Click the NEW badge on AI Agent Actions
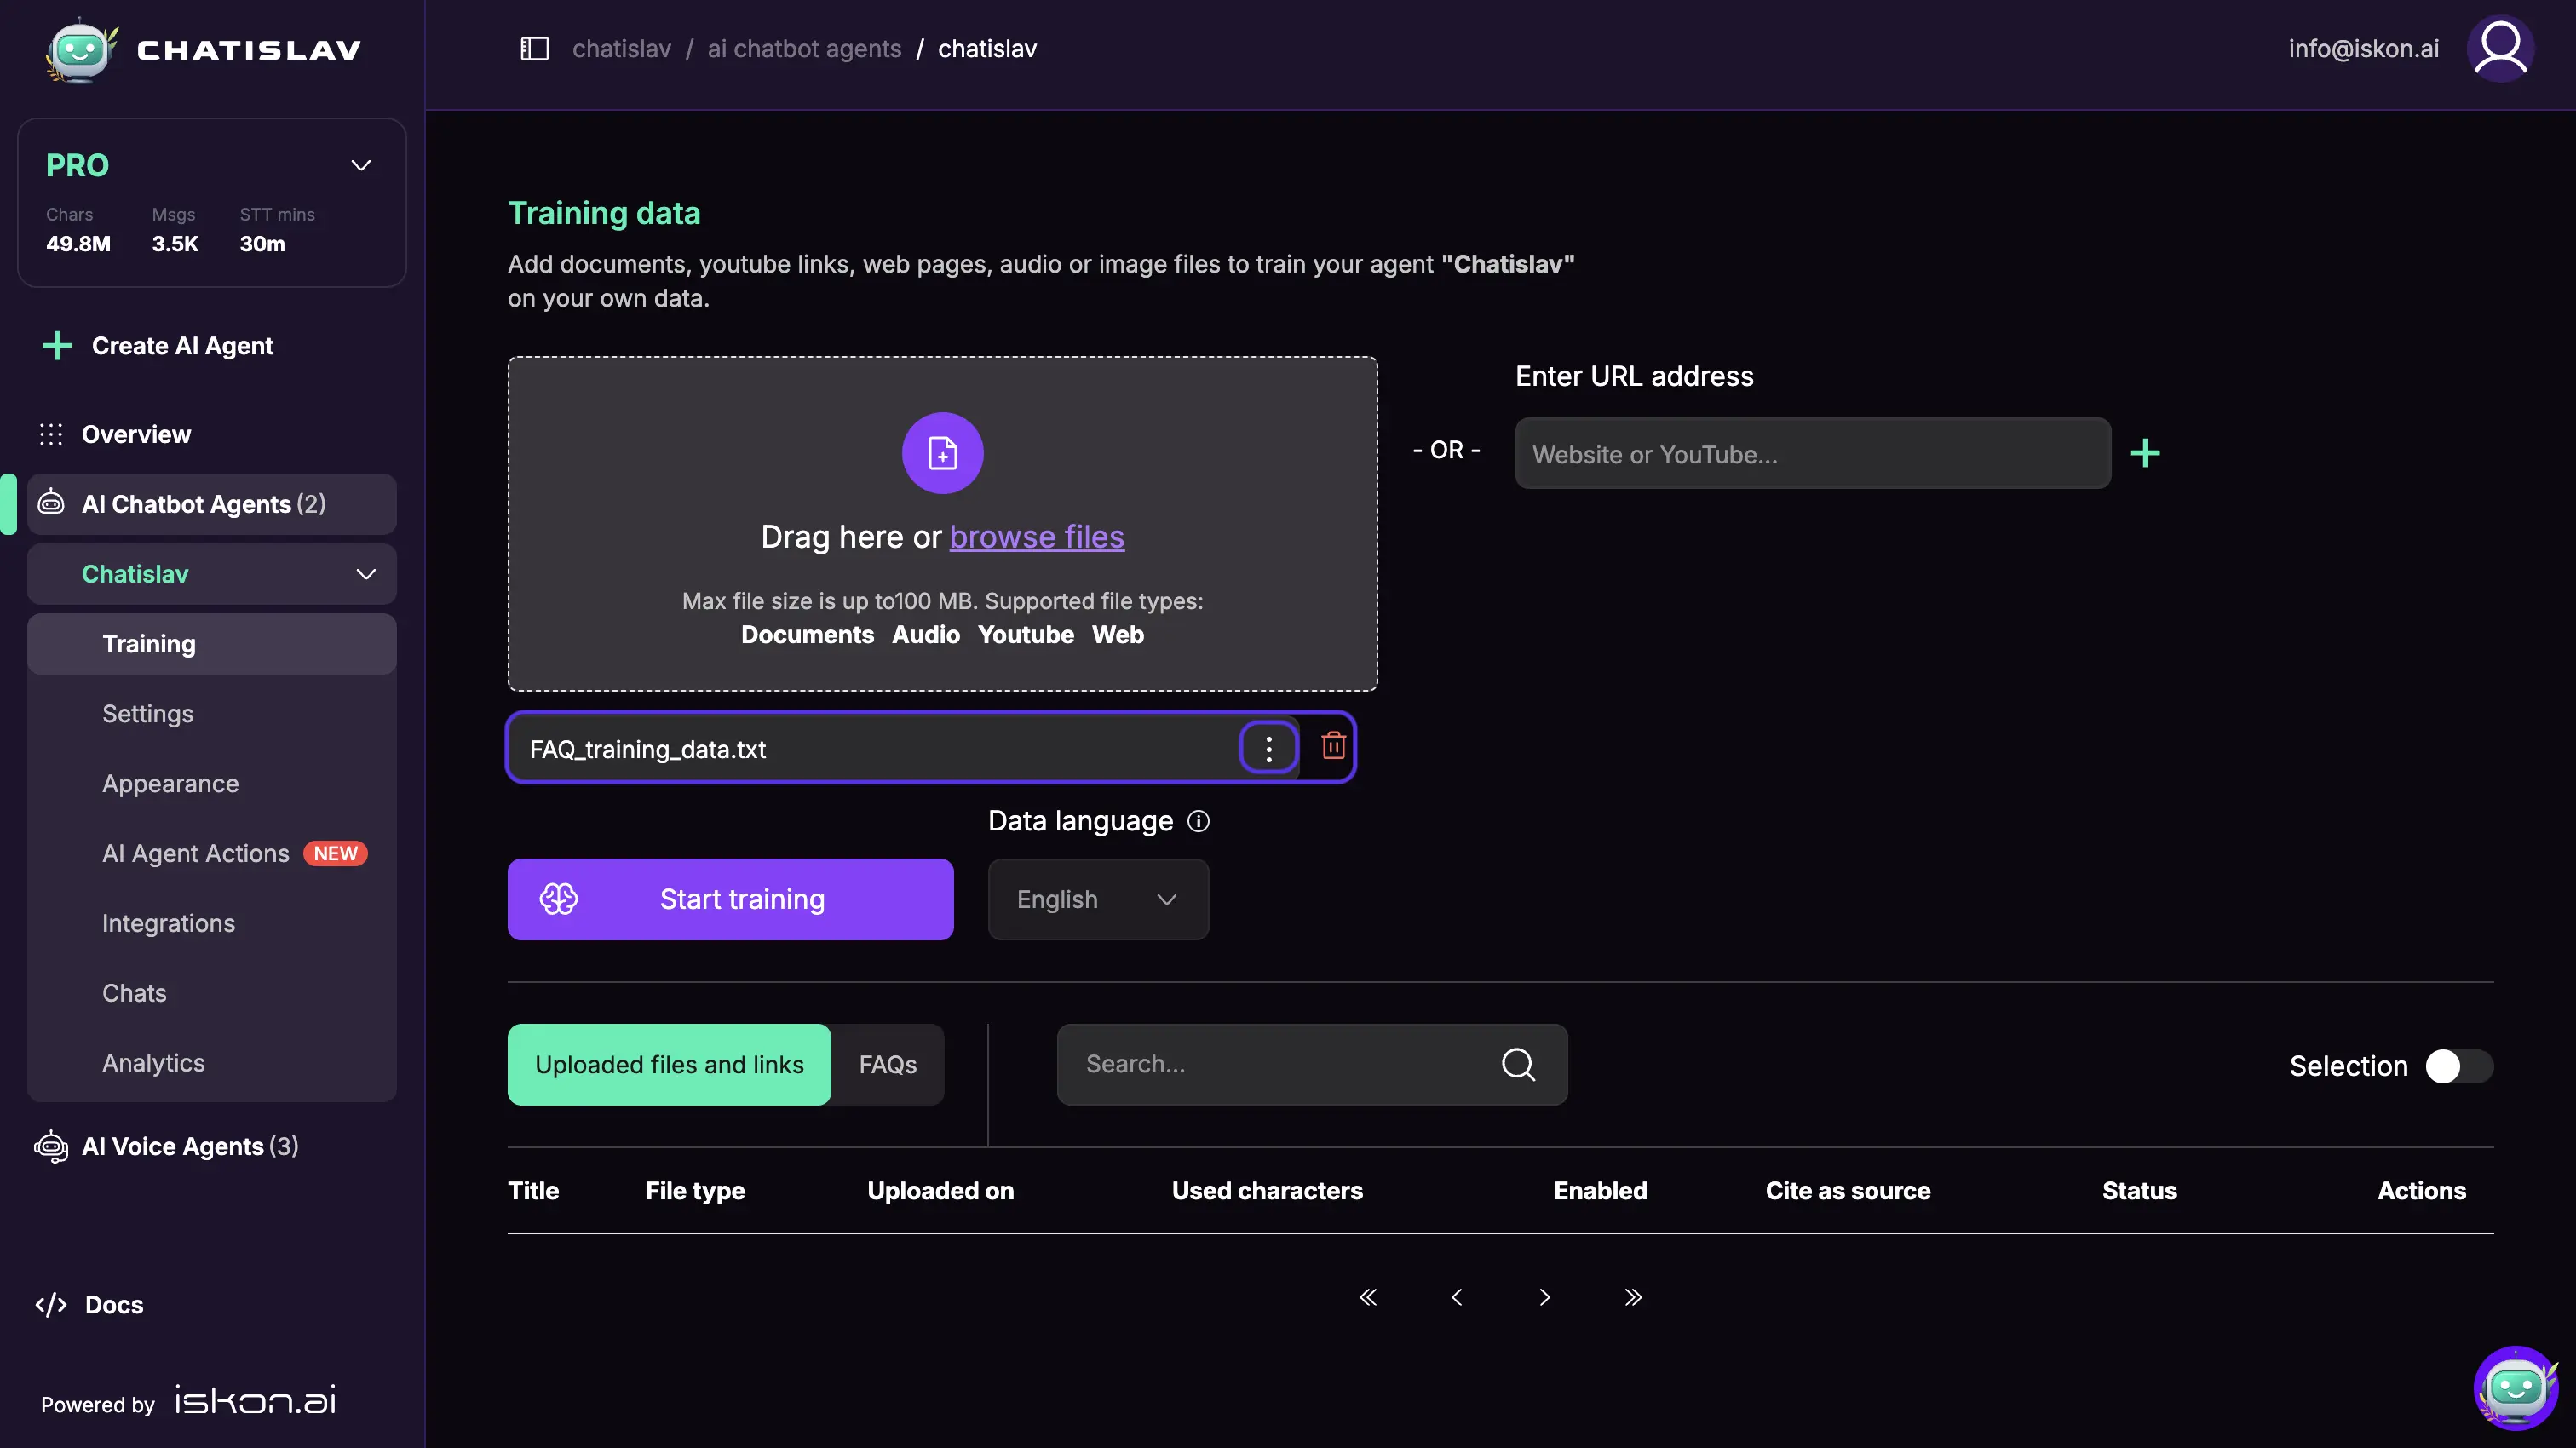Screen dimensions: 2576x1448 pos(335,853)
